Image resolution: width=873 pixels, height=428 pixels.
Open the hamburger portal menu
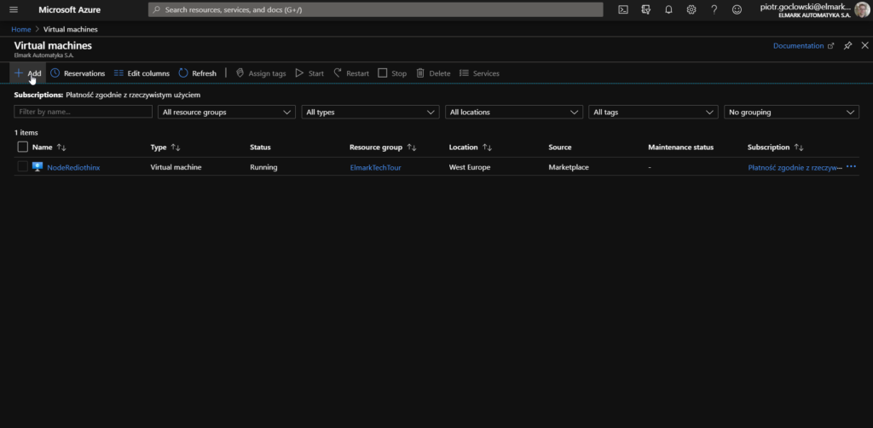click(14, 9)
